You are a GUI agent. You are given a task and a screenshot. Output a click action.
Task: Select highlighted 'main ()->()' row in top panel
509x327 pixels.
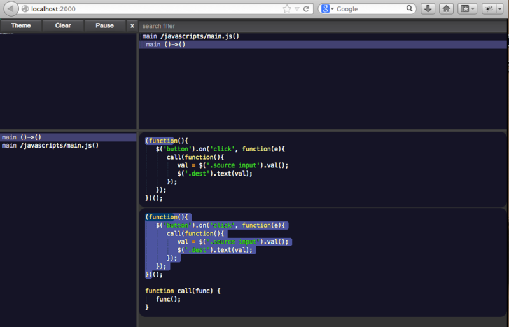(323, 45)
